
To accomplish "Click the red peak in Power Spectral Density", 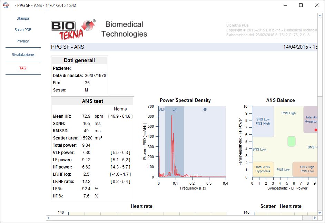I will (171, 117).
